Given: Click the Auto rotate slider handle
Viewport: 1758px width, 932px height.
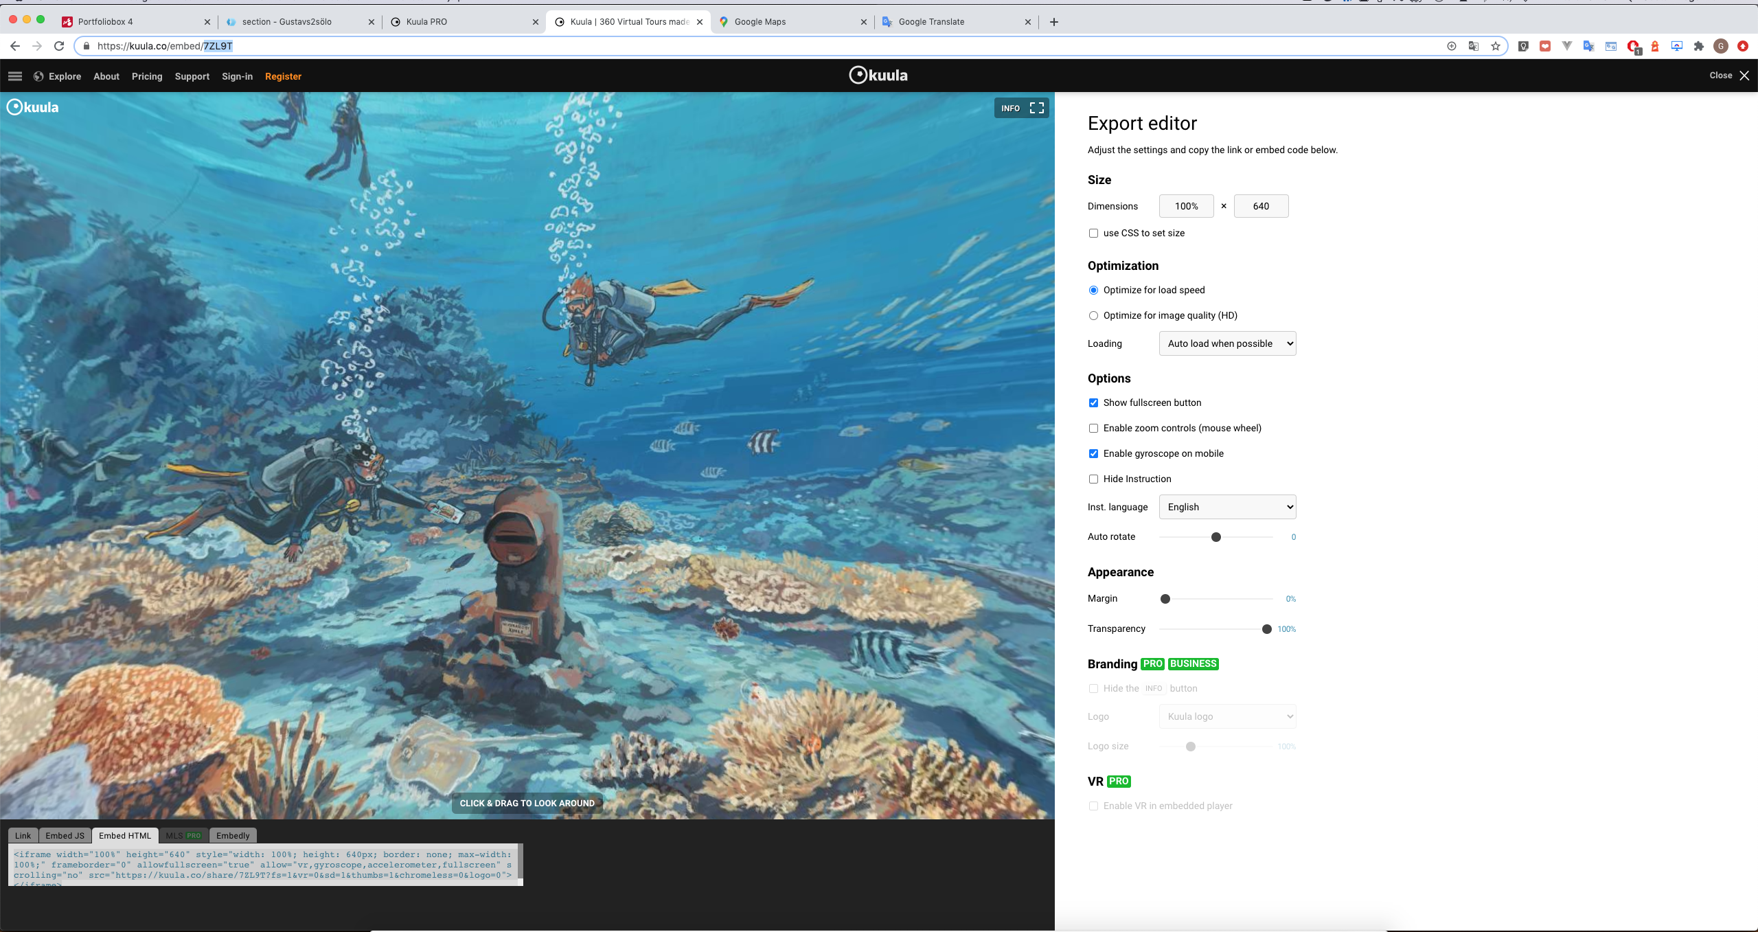Looking at the screenshot, I should click(1216, 537).
